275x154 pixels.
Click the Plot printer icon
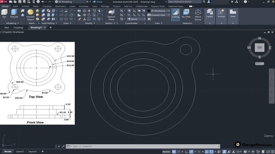(x=38, y=2)
